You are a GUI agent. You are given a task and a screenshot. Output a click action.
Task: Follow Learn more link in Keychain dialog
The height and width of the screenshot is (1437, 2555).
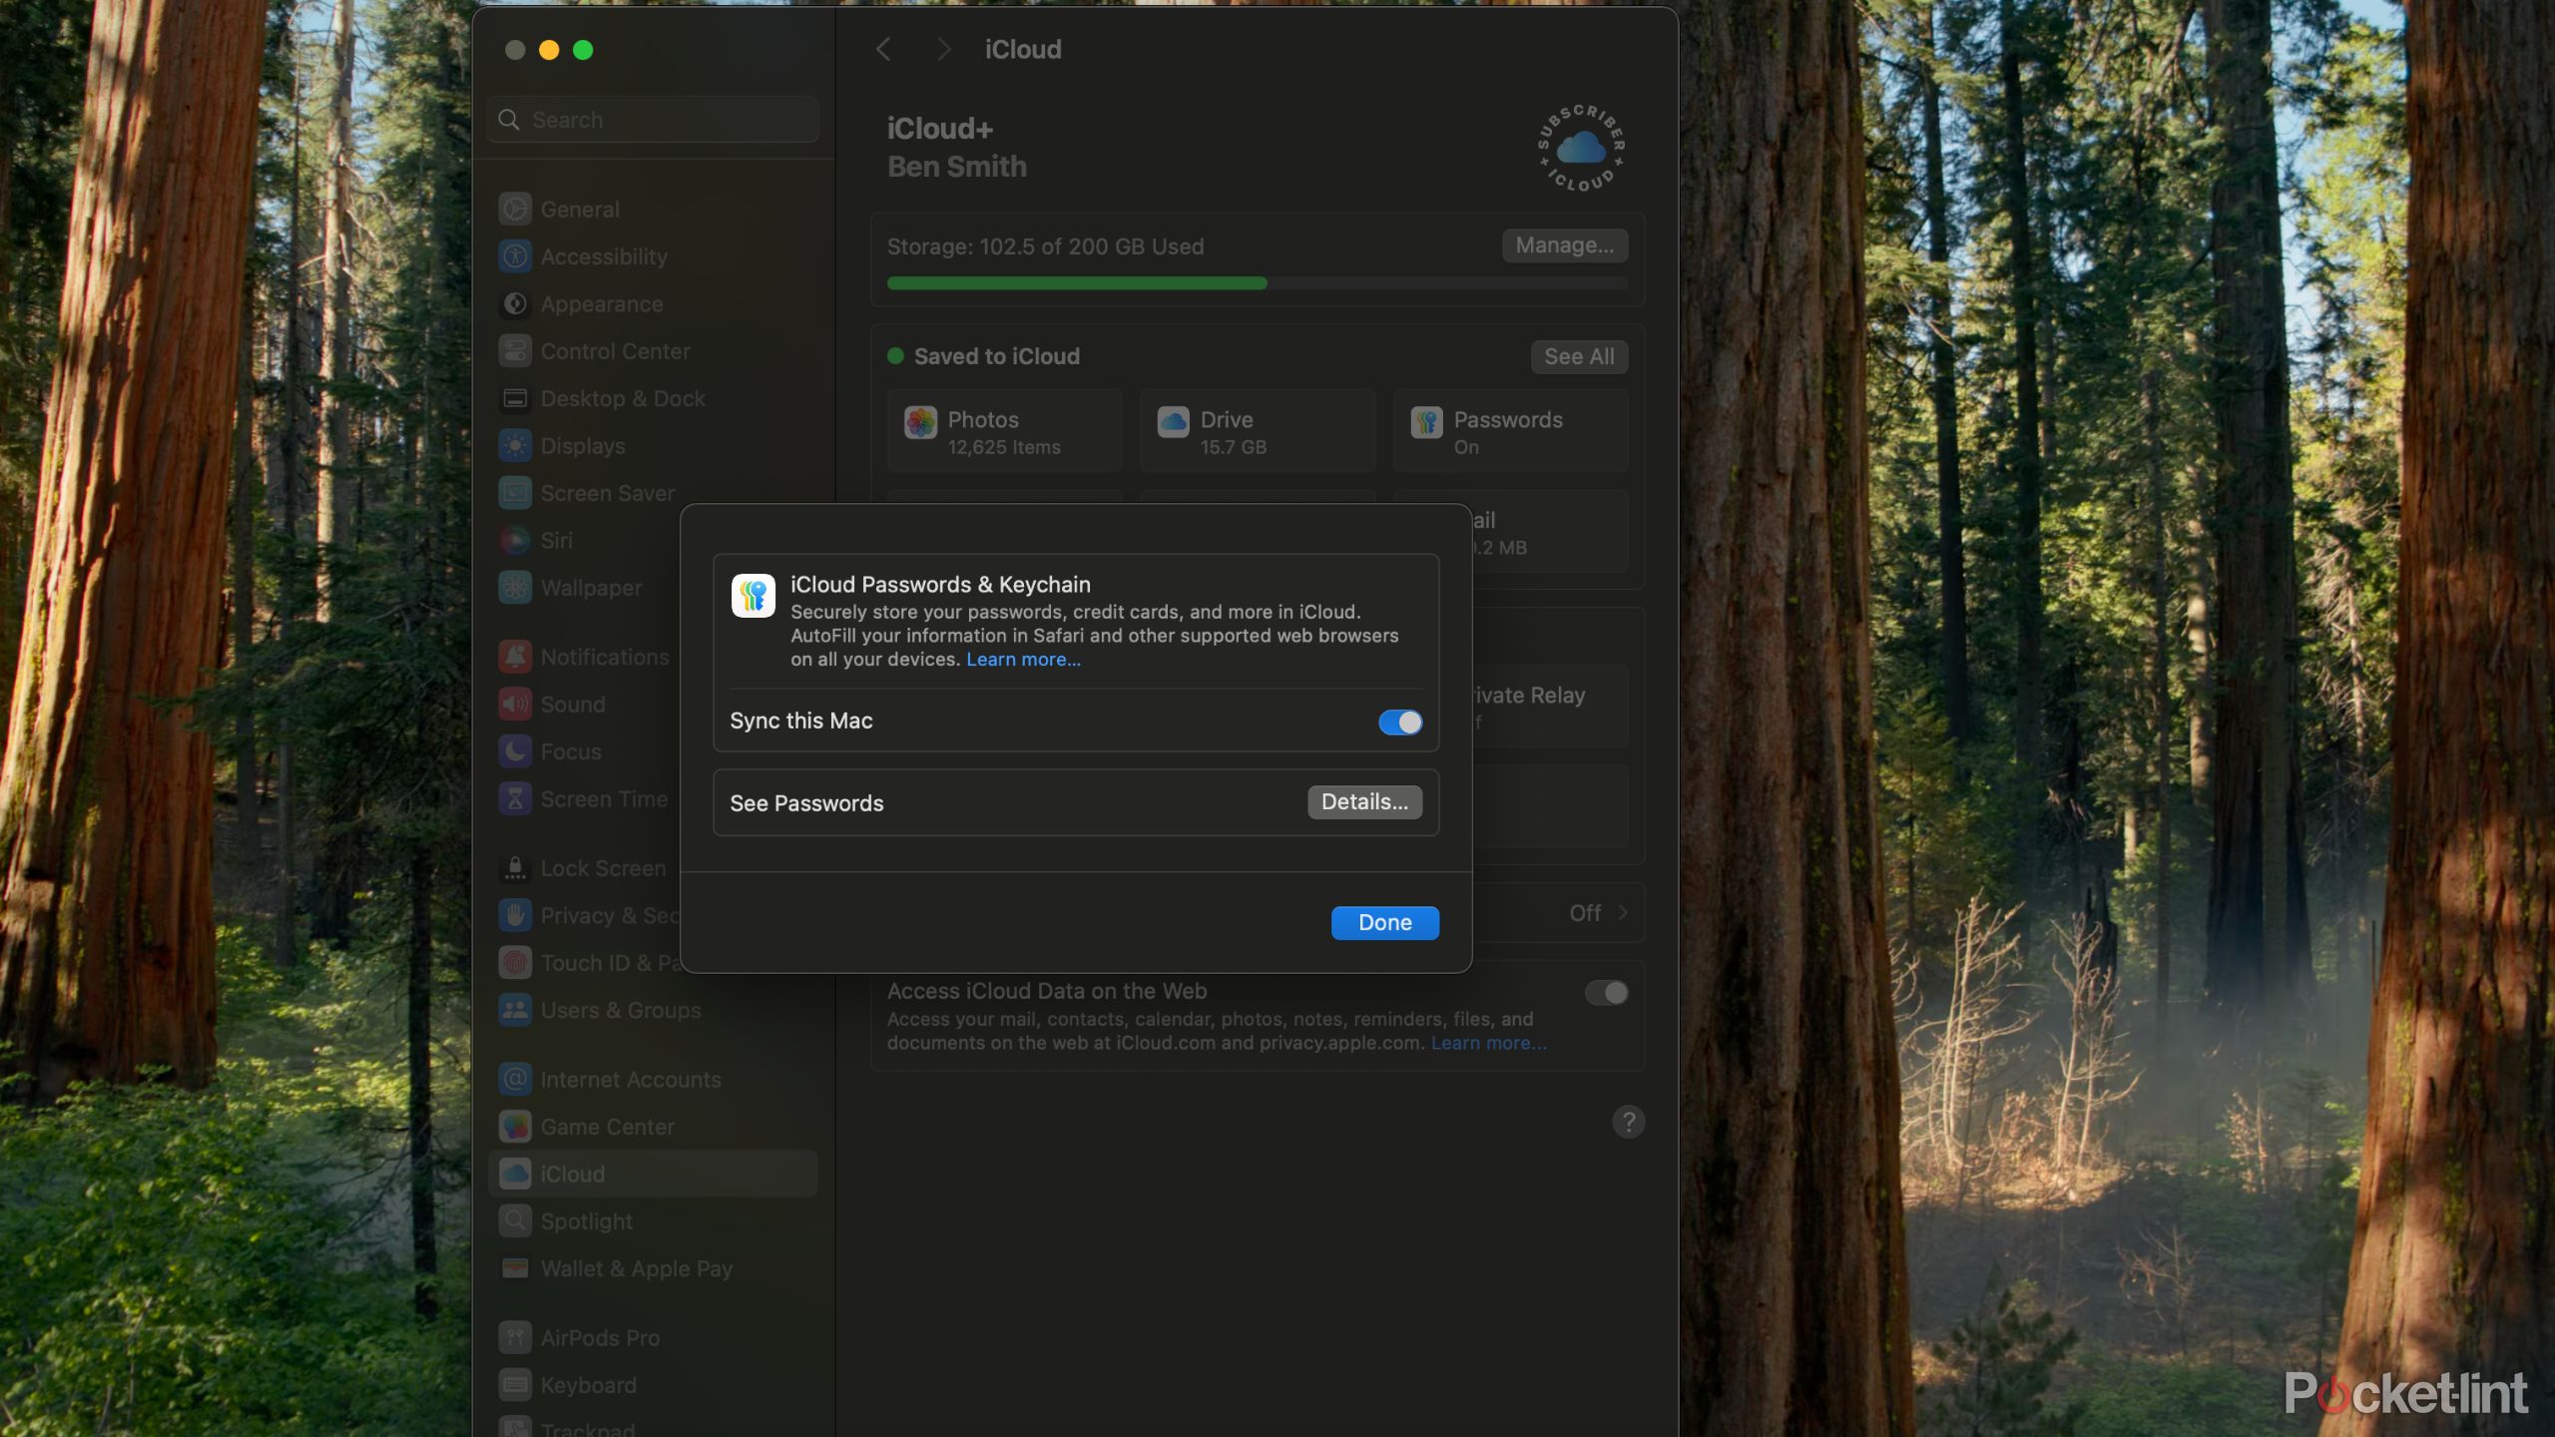click(x=1023, y=660)
